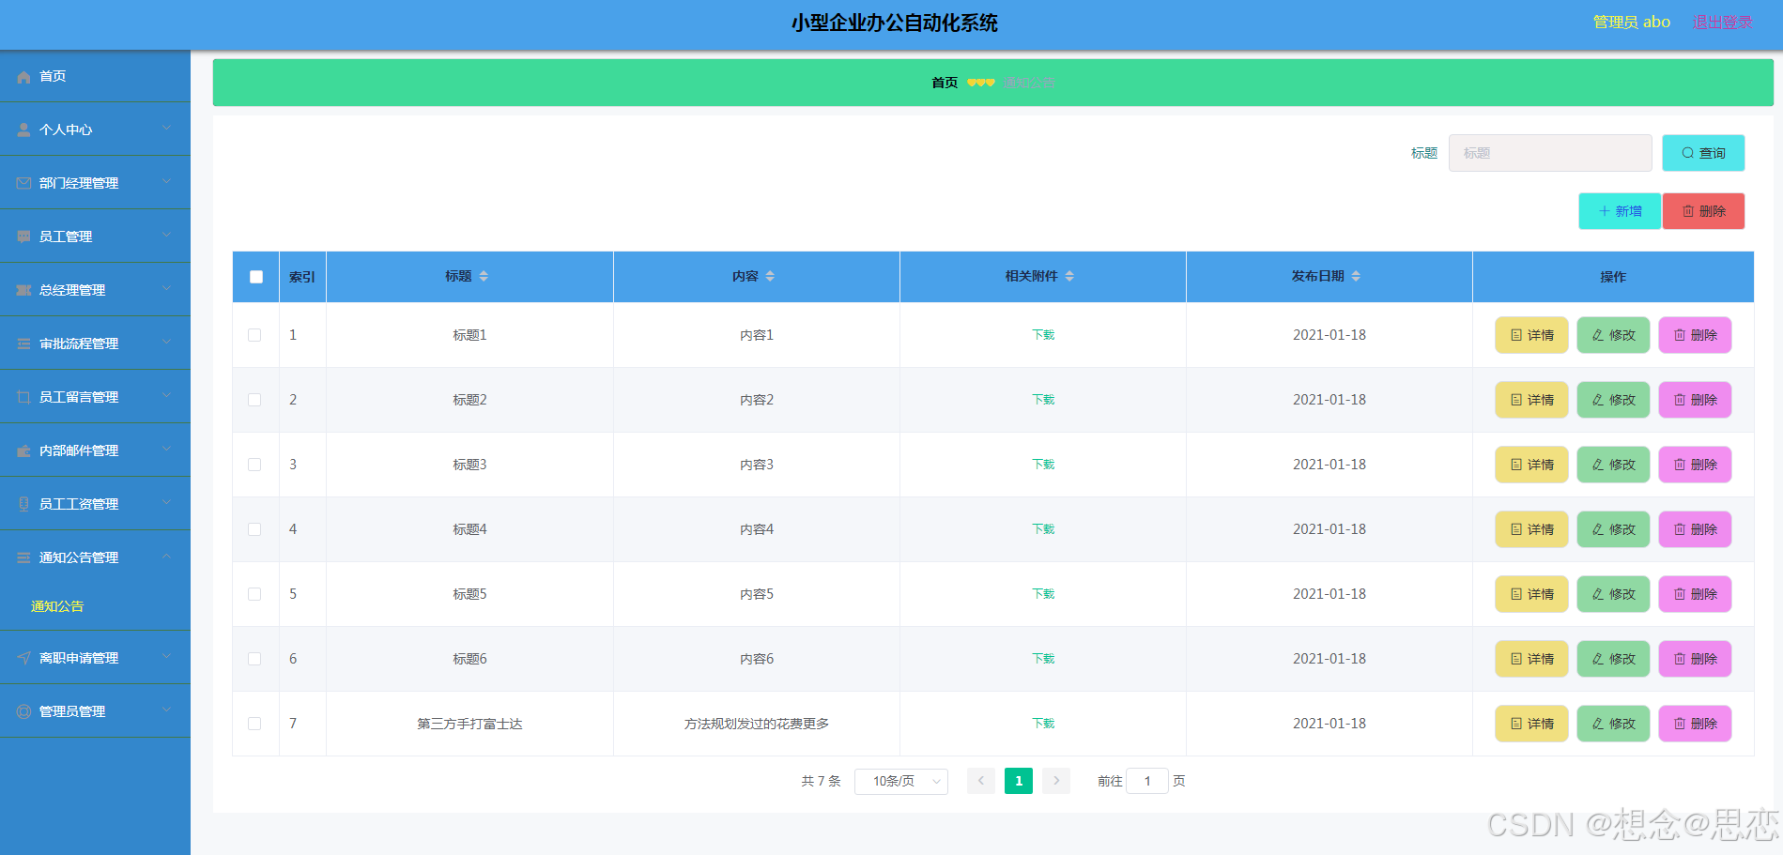Click the pink 删除 for row 标题5
The image size is (1783, 855).
(x=1695, y=594)
